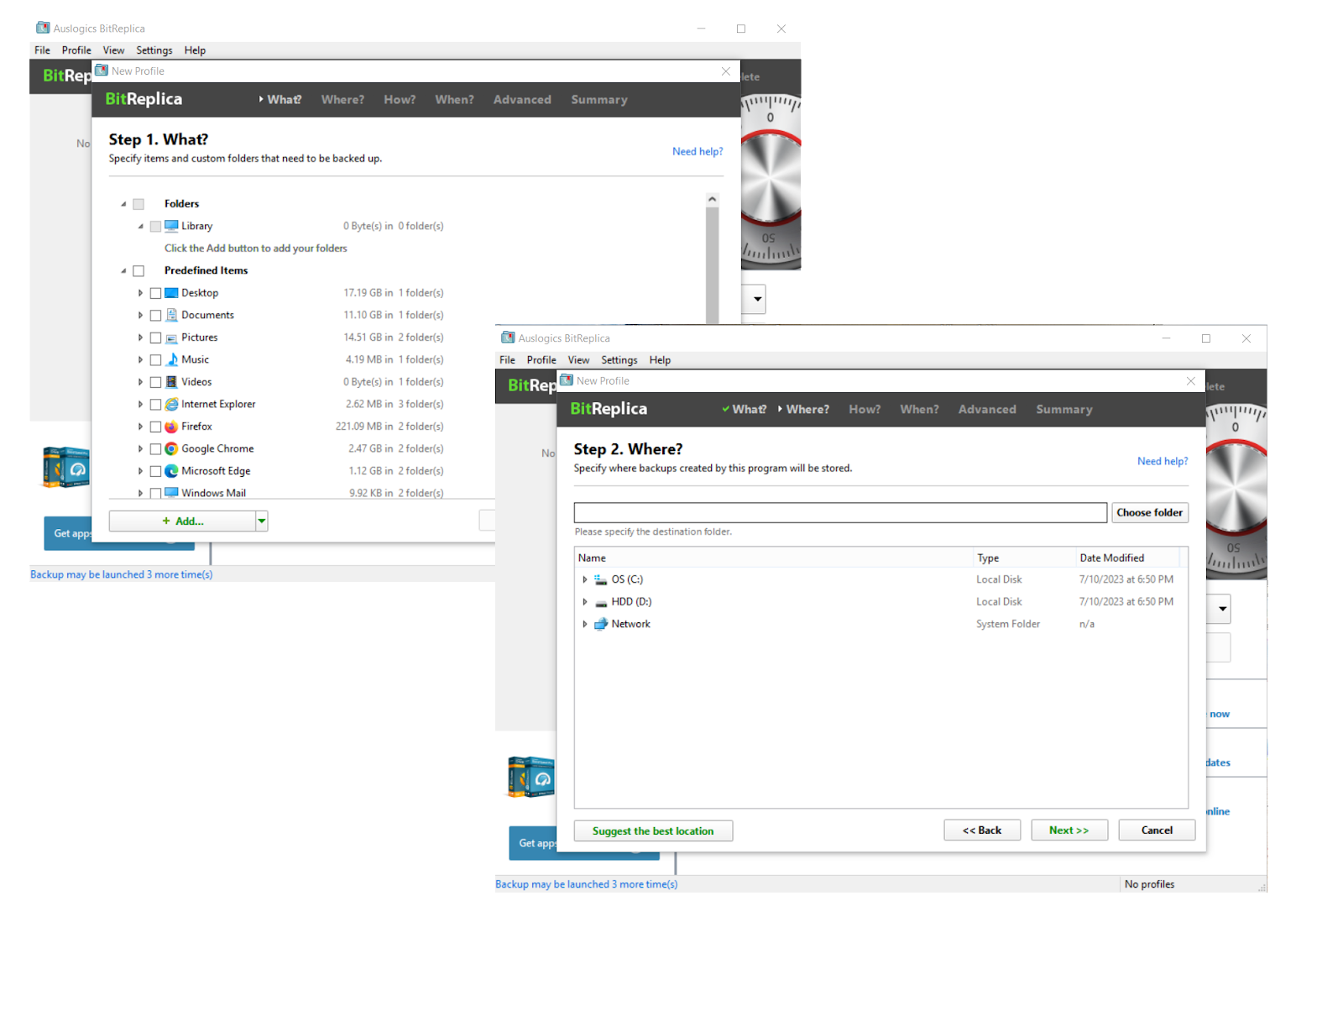Open the File menu in left window
This screenshot has height=1032, width=1343.
pyautogui.click(x=42, y=50)
